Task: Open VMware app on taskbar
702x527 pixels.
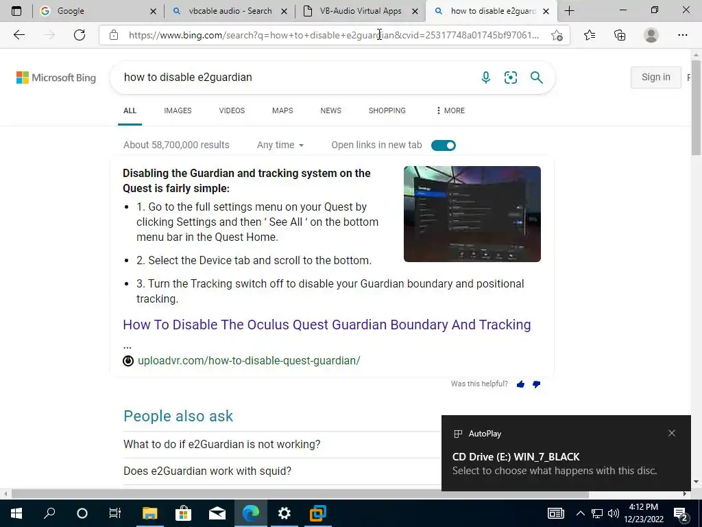Action: click(318, 513)
